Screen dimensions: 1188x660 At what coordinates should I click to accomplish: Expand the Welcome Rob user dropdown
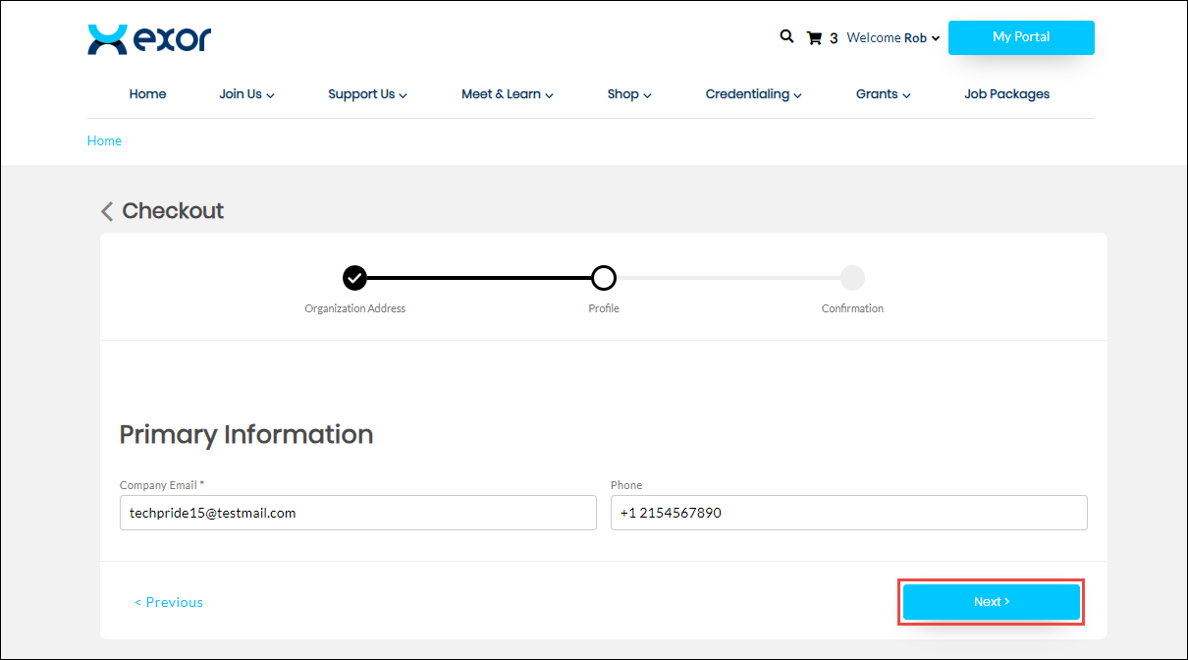(x=893, y=38)
